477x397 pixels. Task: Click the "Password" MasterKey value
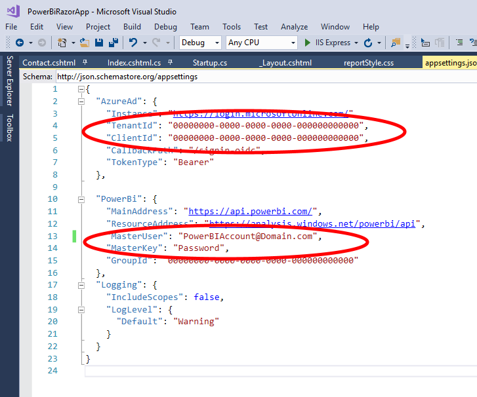(x=199, y=248)
